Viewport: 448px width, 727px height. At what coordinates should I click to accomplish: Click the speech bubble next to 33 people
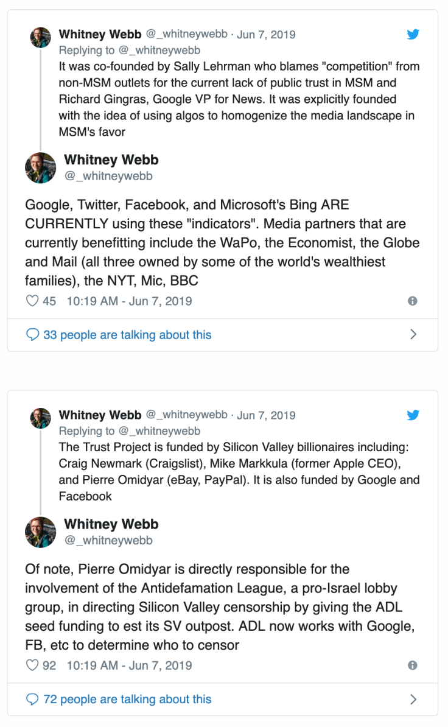(33, 334)
